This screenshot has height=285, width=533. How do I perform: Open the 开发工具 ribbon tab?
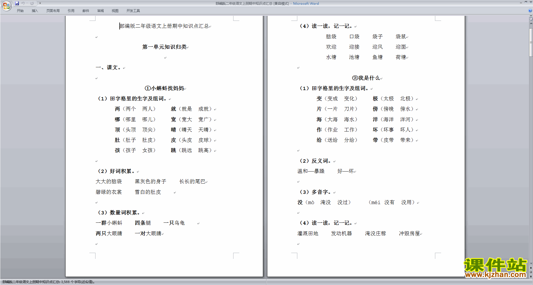pos(133,11)
